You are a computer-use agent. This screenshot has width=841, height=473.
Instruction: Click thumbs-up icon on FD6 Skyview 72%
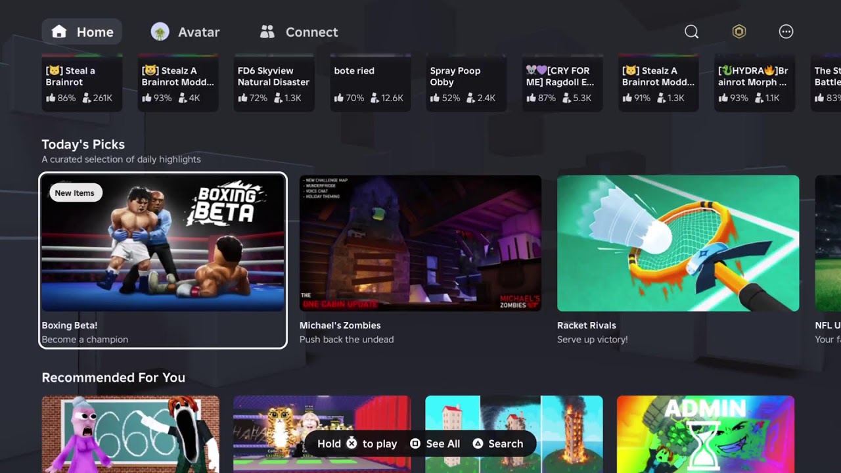coord(242,98)
